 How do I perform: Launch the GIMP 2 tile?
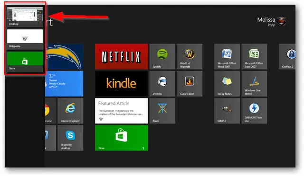pos(227,111)
